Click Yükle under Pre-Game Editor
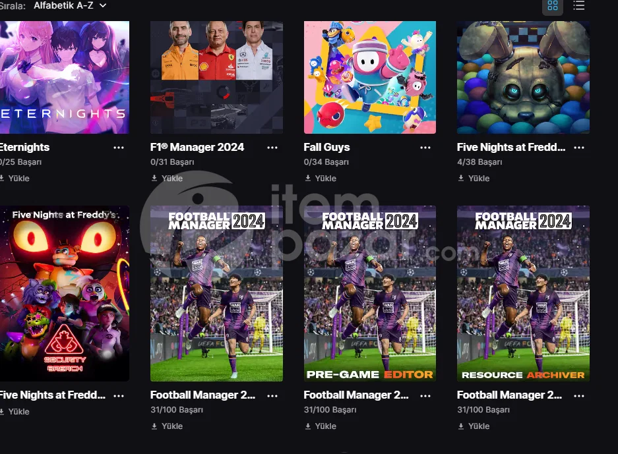Viewport: 618px width, 454px height. (x=321, y=426)
